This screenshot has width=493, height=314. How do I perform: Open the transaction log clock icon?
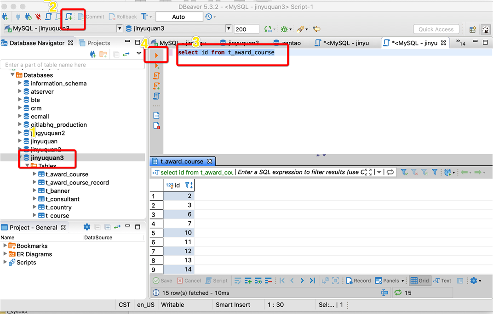[208, 17]
